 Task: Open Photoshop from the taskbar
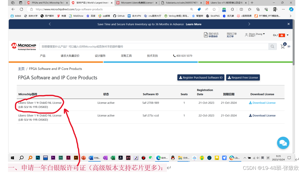tap(38, 158)
